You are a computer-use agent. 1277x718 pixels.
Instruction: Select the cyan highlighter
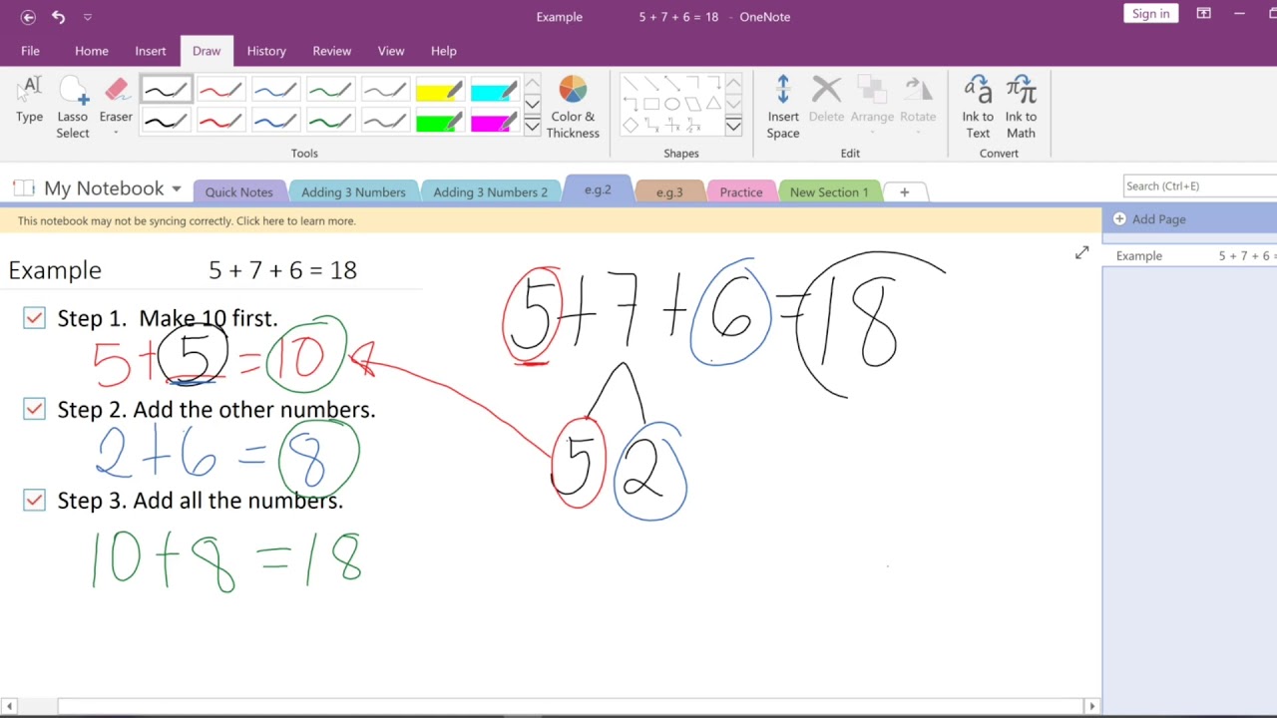pyautogui.click(x=494, y=91)
